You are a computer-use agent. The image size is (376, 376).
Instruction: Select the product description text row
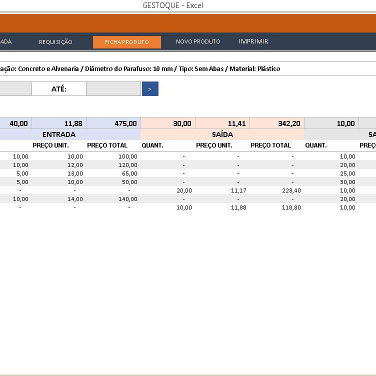click(x=140, y=69)
